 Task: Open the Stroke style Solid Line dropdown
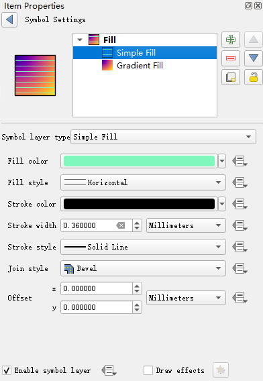pos(143,247)
